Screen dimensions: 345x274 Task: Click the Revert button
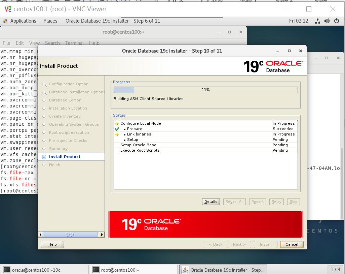click(258, 202)
